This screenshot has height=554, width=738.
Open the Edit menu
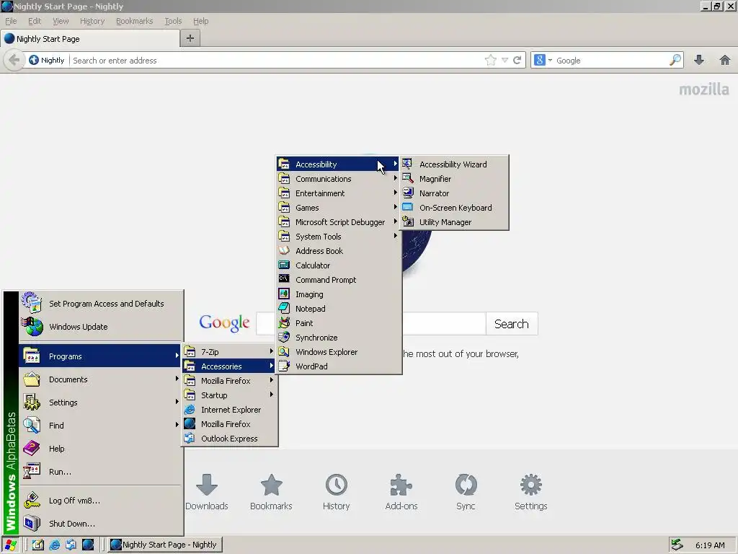(35, 21)
